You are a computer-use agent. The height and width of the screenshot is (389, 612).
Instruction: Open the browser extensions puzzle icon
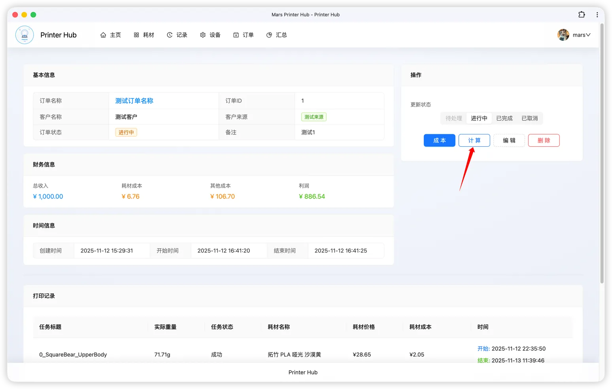tap(582, 14)
